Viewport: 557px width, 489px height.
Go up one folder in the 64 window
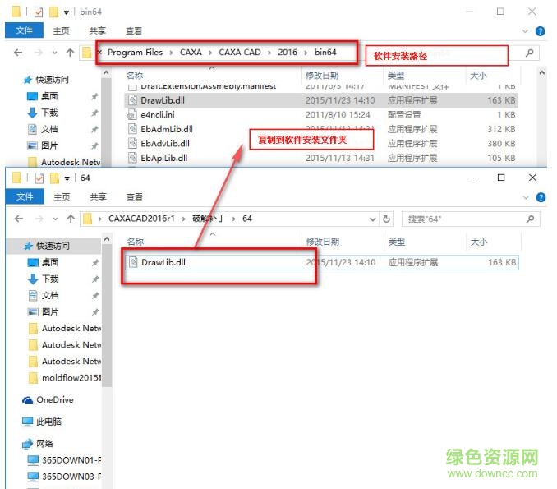pyautogui.click(x=71, y=219)
